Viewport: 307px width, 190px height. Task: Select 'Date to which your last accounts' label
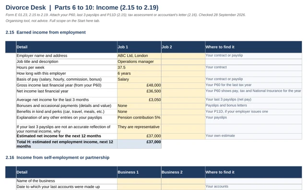tap(58, 187)
